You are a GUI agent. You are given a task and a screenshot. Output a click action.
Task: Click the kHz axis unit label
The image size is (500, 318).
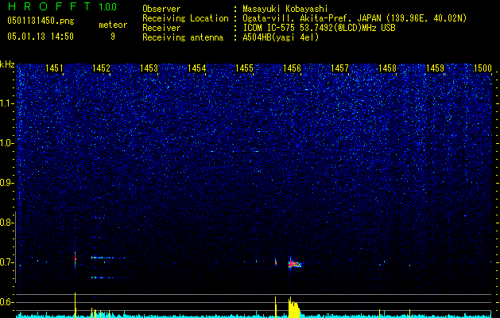click(x=7, y=64)
